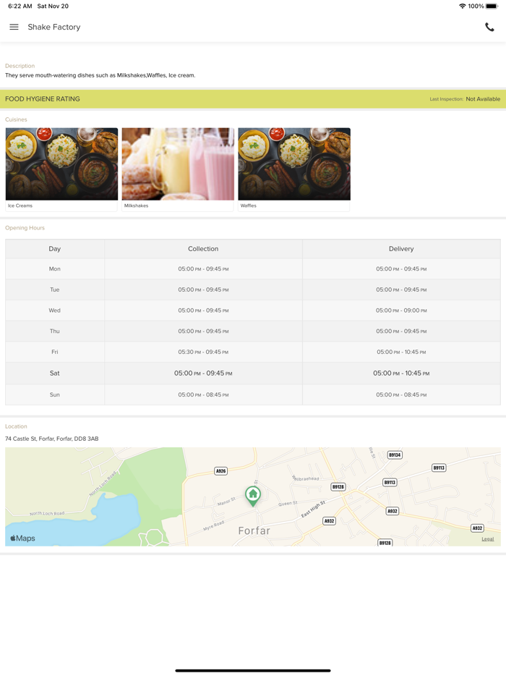
Task: Select the Sun row day cell
Action: [55, 394]
